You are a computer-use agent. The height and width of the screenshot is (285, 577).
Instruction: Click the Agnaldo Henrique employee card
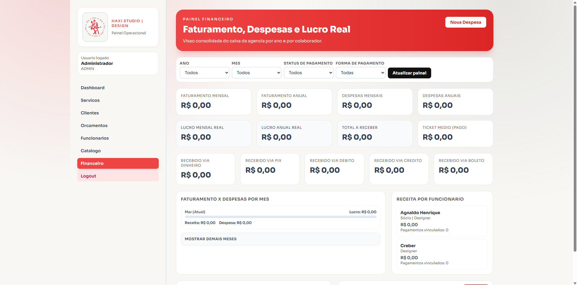(x=442, y=221)
